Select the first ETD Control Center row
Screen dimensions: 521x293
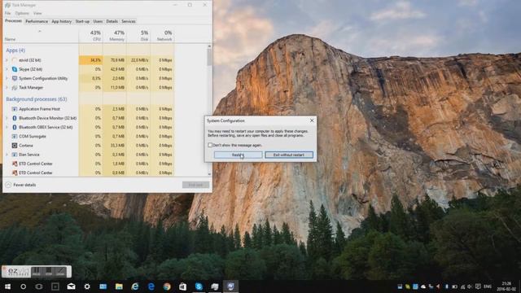89,164
